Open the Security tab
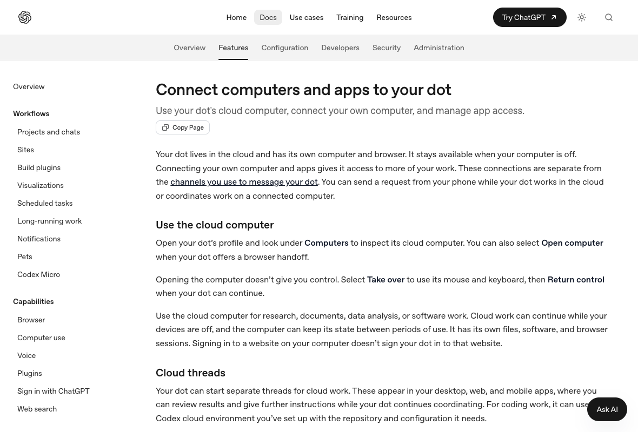Image resolution: width=638 pixels, height=432 pixels. click(x=387, y=48)
